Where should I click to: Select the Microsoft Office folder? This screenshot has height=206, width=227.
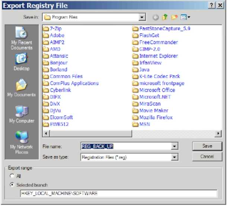[x=154, y=90]
